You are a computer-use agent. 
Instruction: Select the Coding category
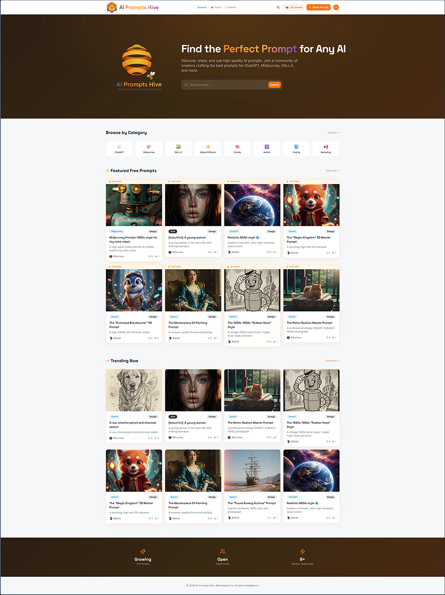(x=297, y=149)
